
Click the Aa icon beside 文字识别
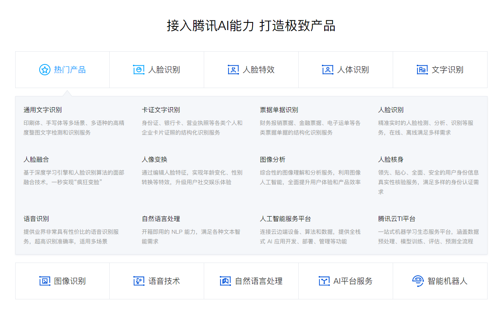[422, 70]
